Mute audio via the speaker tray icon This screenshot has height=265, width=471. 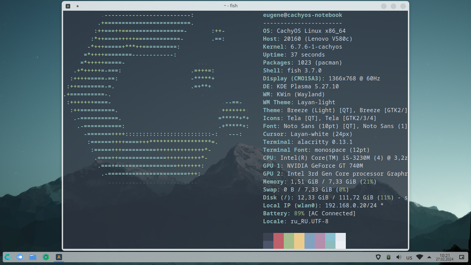(399, 257)
